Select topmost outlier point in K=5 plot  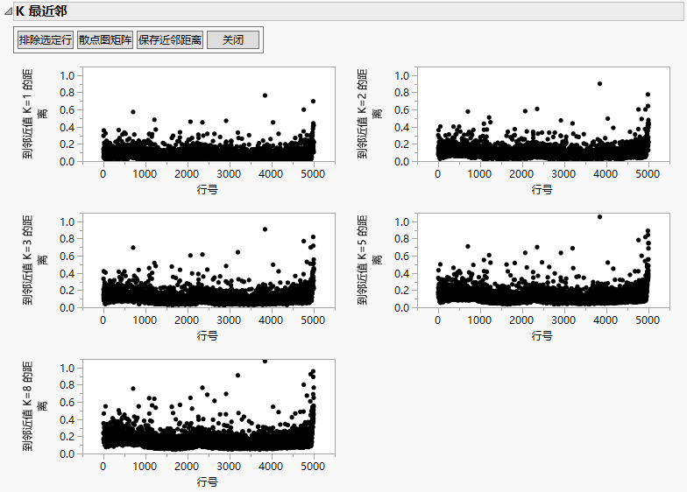click(x=599, y=217)
